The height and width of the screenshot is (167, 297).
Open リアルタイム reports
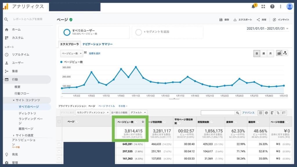[x=21, y=55]
